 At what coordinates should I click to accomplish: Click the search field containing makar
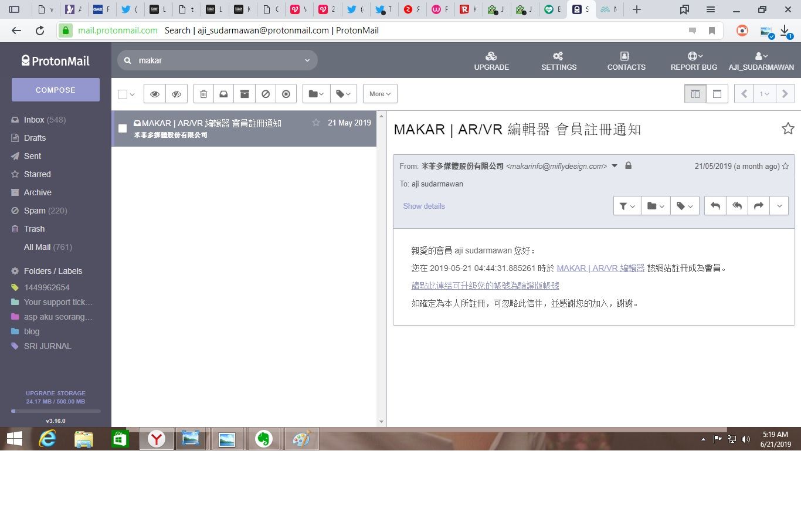[218, 60]
